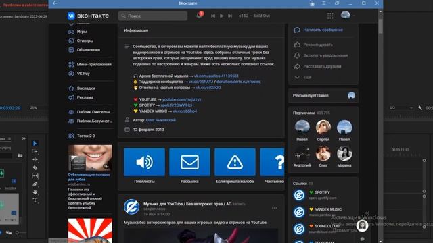The width and height of the screenshot is (433, 243).
Task: Open the vk.com/audios-41139501 link
Action: click(216, 76)
